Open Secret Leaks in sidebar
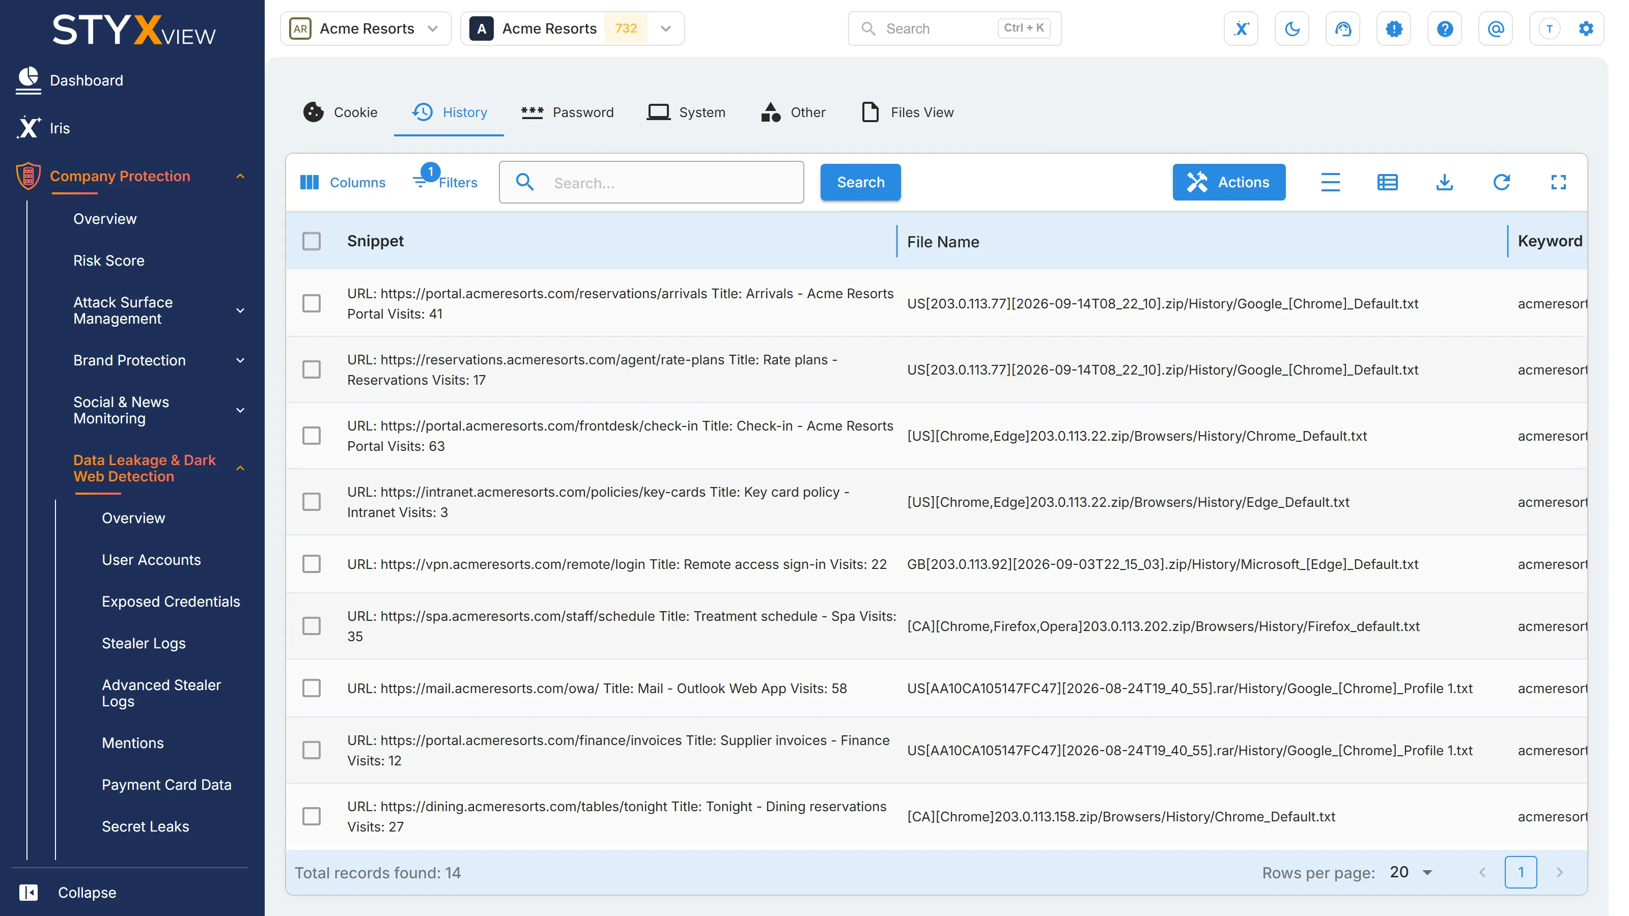 click(x=146, y=826)
